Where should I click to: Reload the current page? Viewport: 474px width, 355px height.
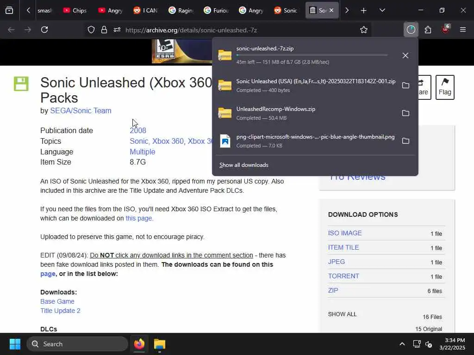click(x=44, y=30)
